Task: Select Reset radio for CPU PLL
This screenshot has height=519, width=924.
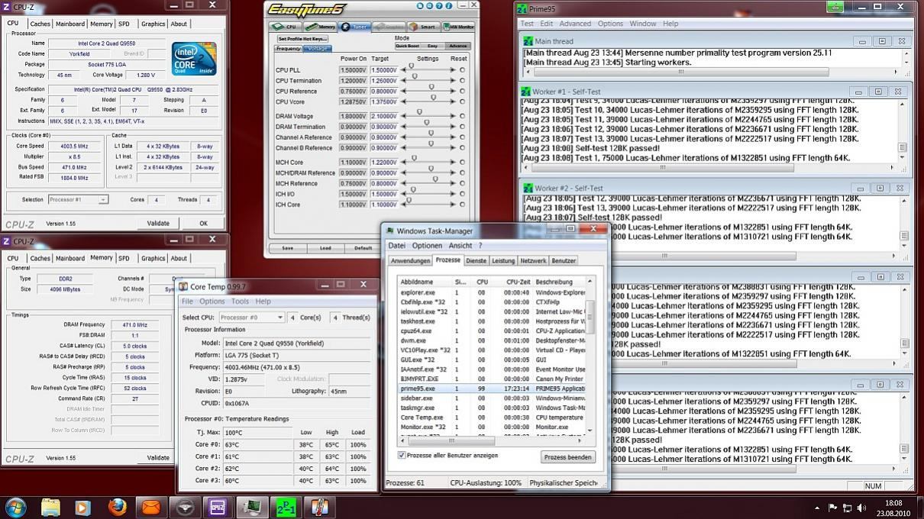Action: point(461,69)
